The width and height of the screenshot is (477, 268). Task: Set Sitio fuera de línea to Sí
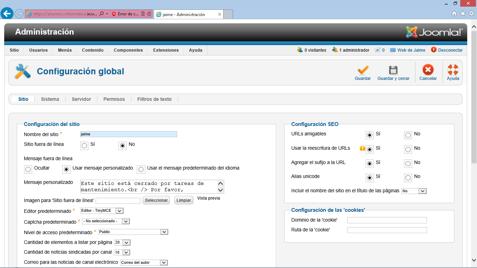pyautogui.click(x=85, y=146)
